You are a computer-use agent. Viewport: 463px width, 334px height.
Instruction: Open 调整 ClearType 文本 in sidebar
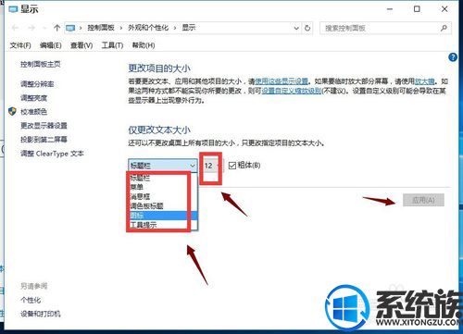coord(52,154)
